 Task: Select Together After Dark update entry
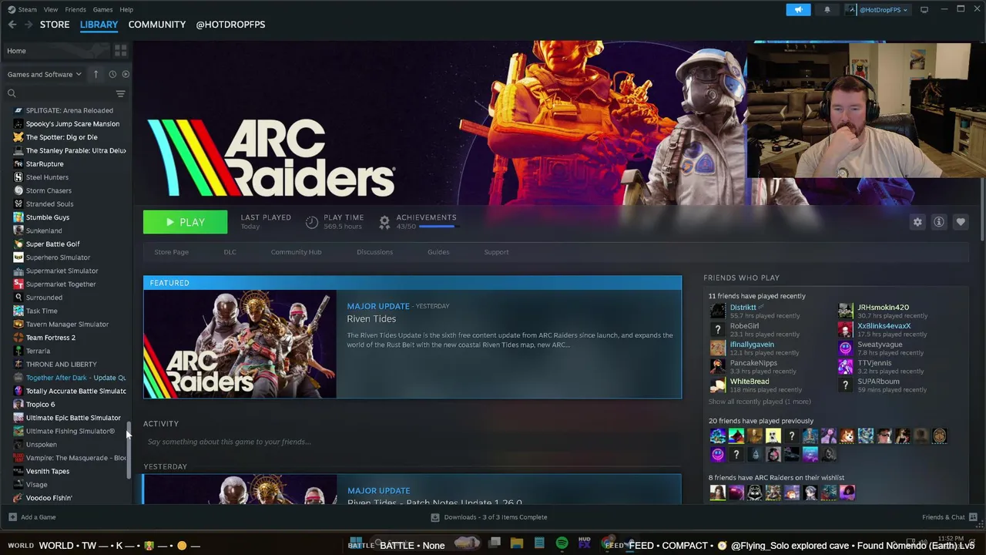pyautogui.click(x=69, y=378)
